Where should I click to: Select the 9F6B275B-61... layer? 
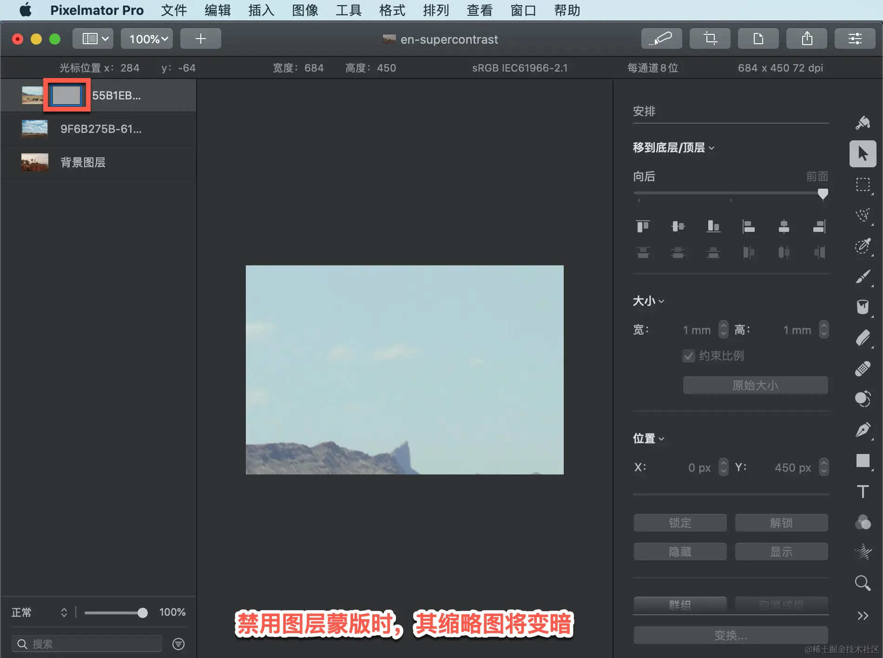tap(98, 129)
